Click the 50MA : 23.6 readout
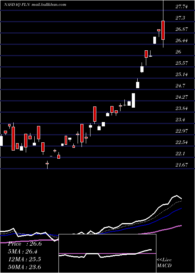 click(x=25, y=267)
